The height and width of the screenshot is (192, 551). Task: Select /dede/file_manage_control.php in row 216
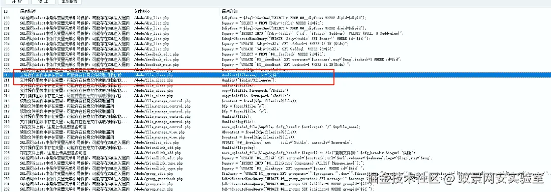point(162,107)
